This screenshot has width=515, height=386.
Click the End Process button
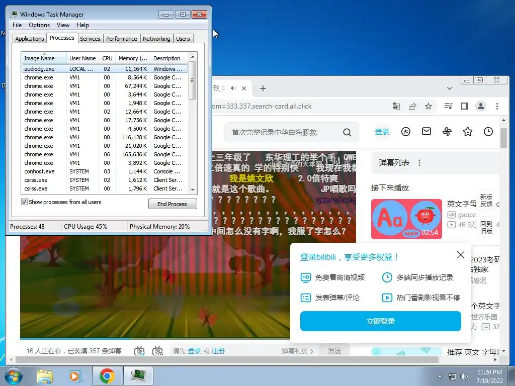pos(173,204)
